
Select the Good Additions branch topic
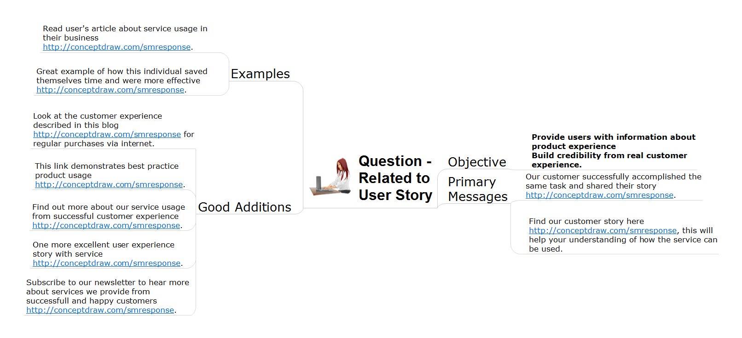click(244, 207)
